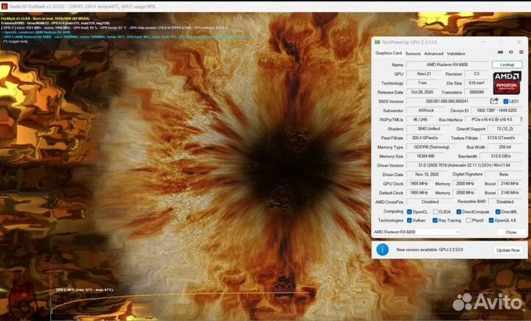This screenshot has height=321, width=531.
Task: Click the Bus Interface question mark
Action: coord(520,119)
